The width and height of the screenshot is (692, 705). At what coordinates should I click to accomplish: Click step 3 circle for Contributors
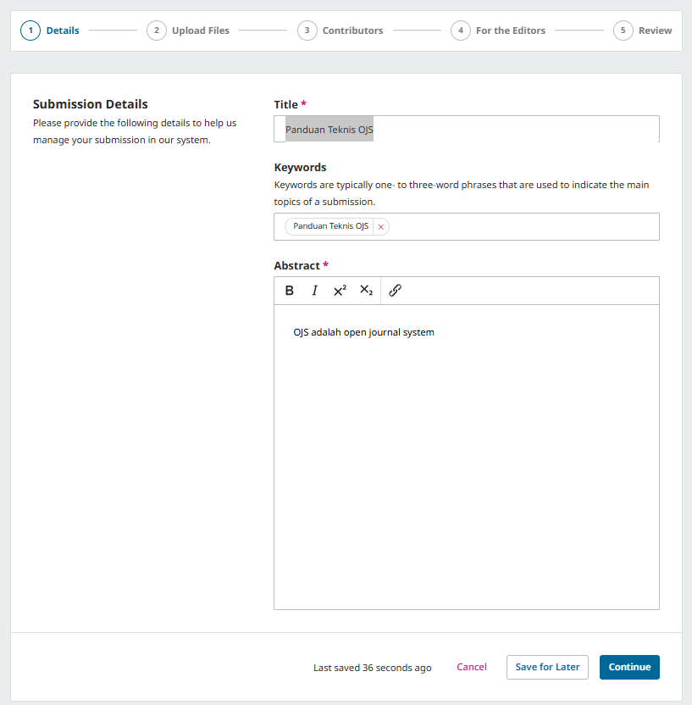[307, 31]
